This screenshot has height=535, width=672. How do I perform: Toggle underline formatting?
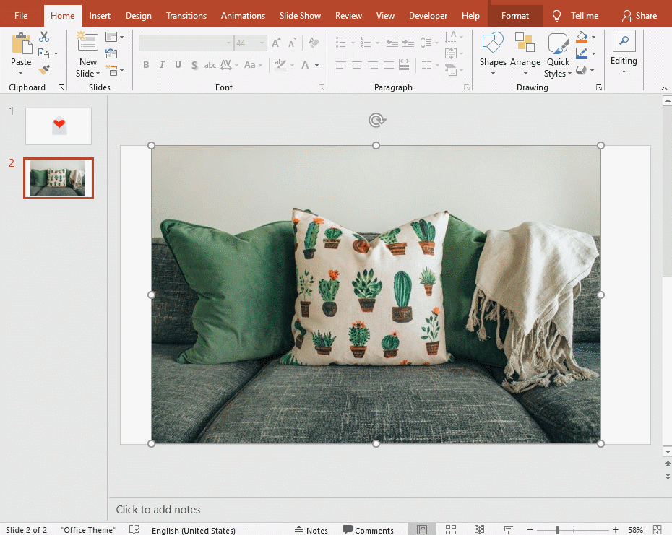point(178,65)
